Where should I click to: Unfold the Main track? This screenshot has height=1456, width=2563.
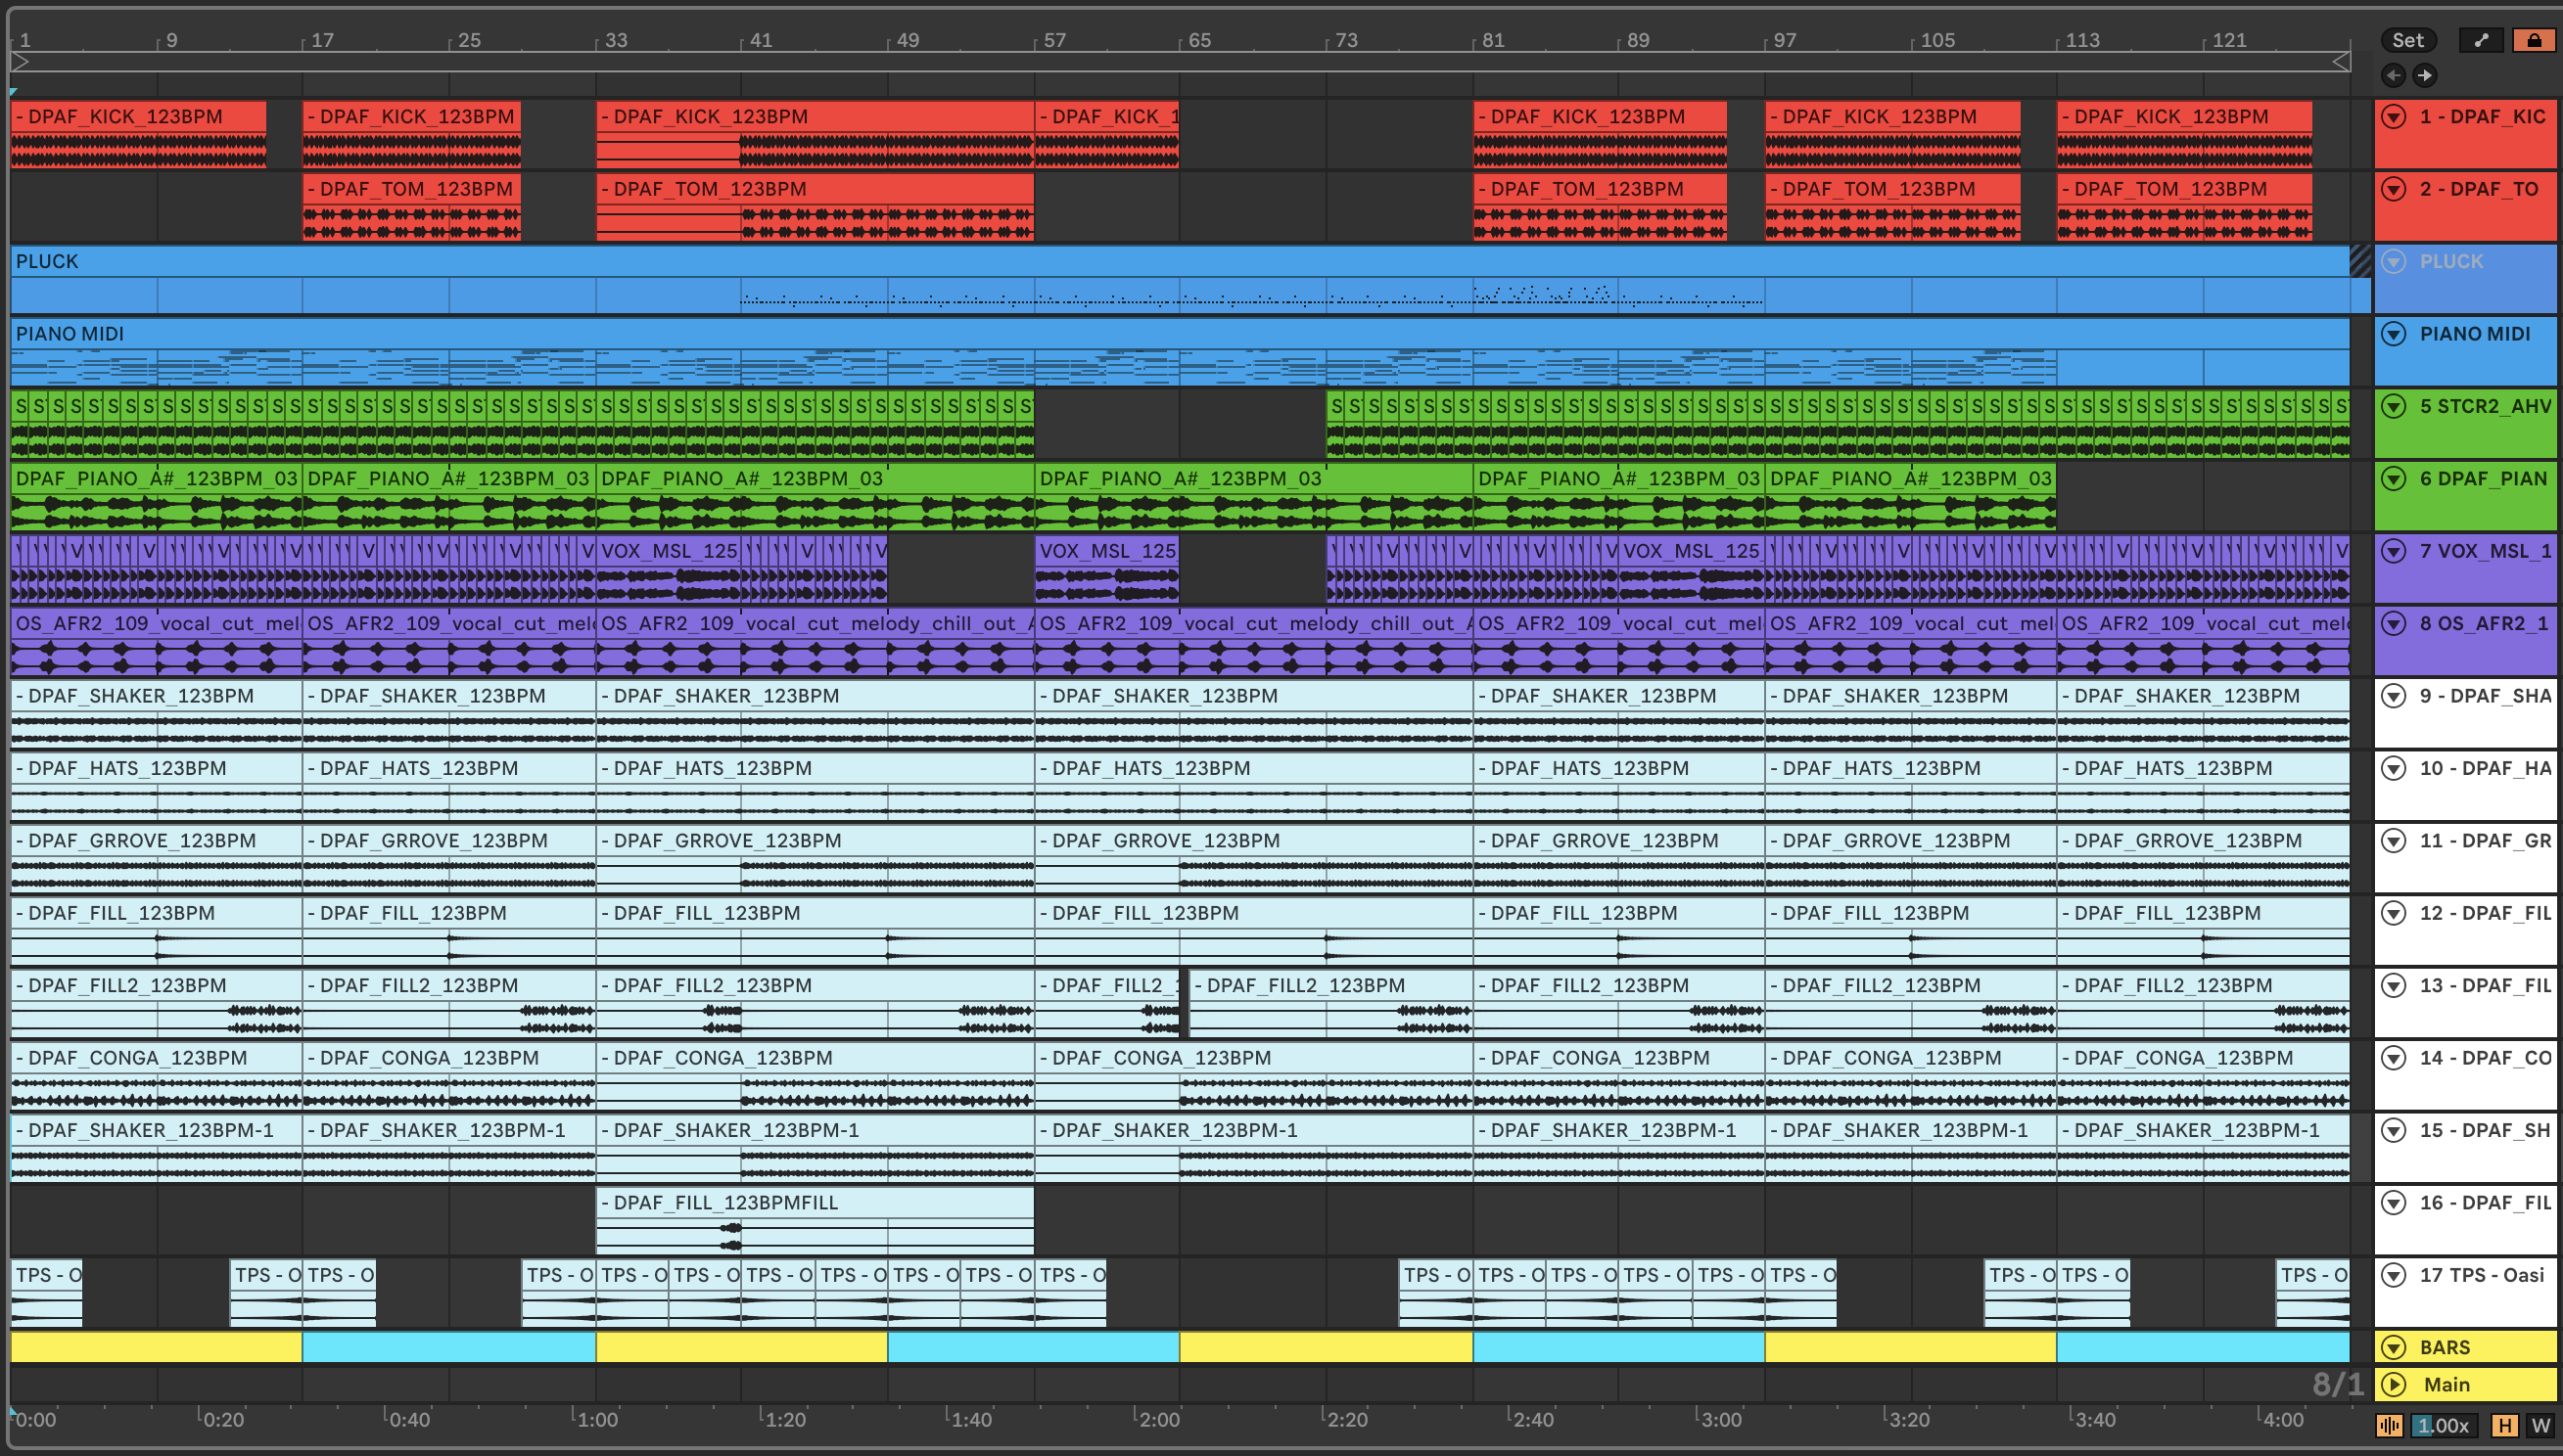pyautogui.click(x=2394, y=1384)
